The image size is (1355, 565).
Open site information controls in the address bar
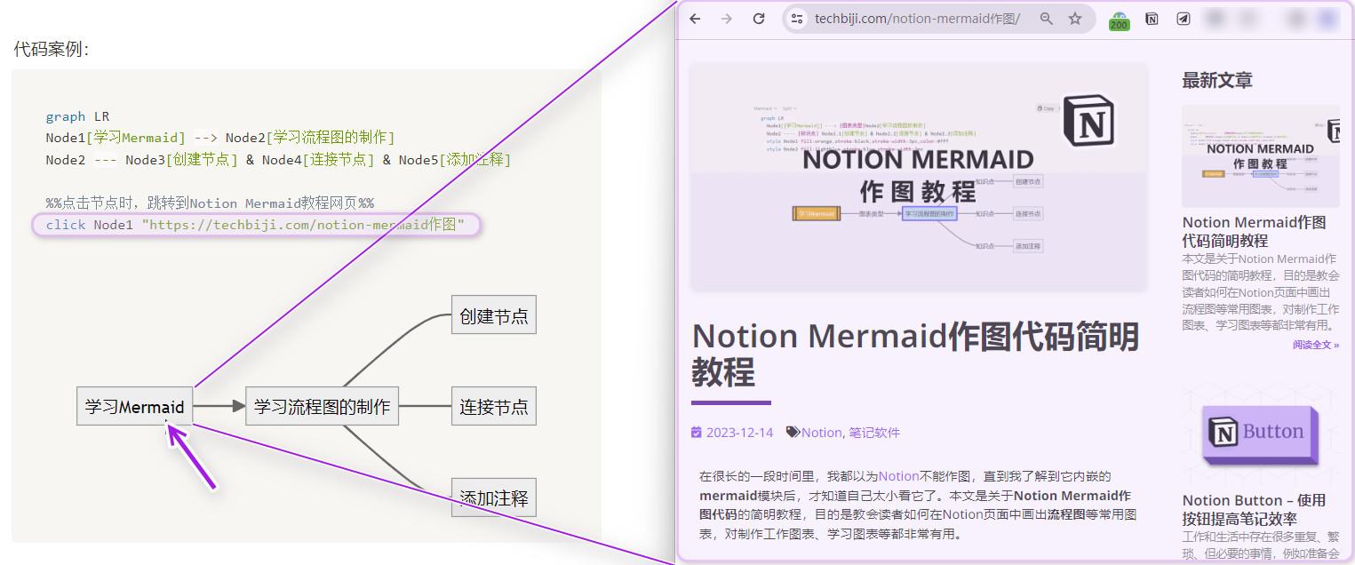tap(796, 18)
